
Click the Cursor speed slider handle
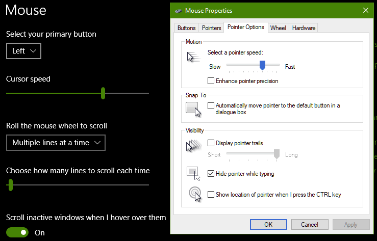[103, 93]
